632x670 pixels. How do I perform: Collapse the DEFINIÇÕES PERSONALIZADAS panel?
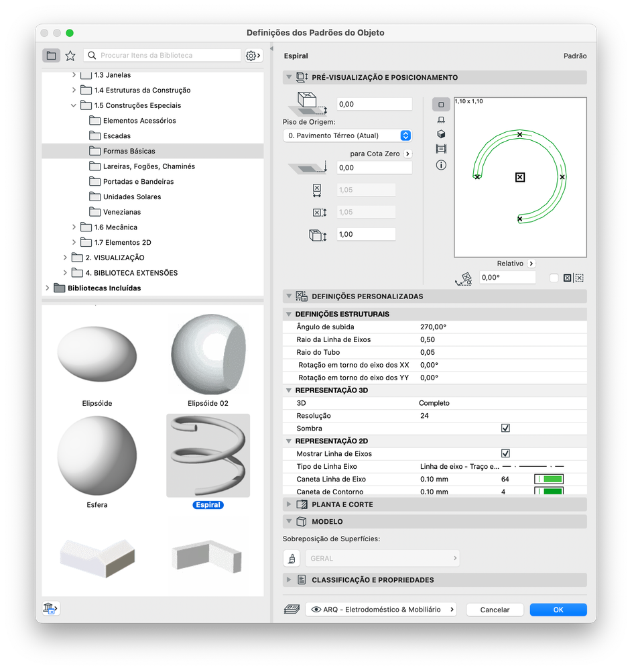click(289, 296)
